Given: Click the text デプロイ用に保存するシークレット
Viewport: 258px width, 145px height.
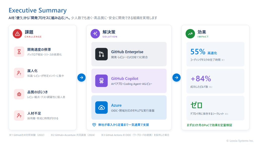Looking at the screenshot, I should pyautogui.click(x=207, y=114).
